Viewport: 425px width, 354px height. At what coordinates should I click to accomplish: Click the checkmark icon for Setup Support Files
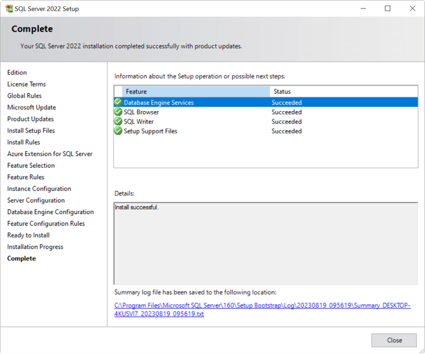point(118,131)
